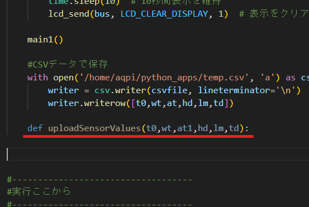Click the temp.csv file path string
The height and width of the screenshot is (207, 309).
(x=163, y=78)
